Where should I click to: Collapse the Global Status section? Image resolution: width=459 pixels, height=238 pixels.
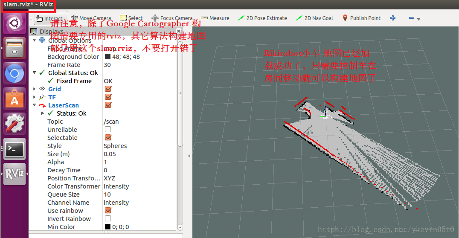click(34, 73)
